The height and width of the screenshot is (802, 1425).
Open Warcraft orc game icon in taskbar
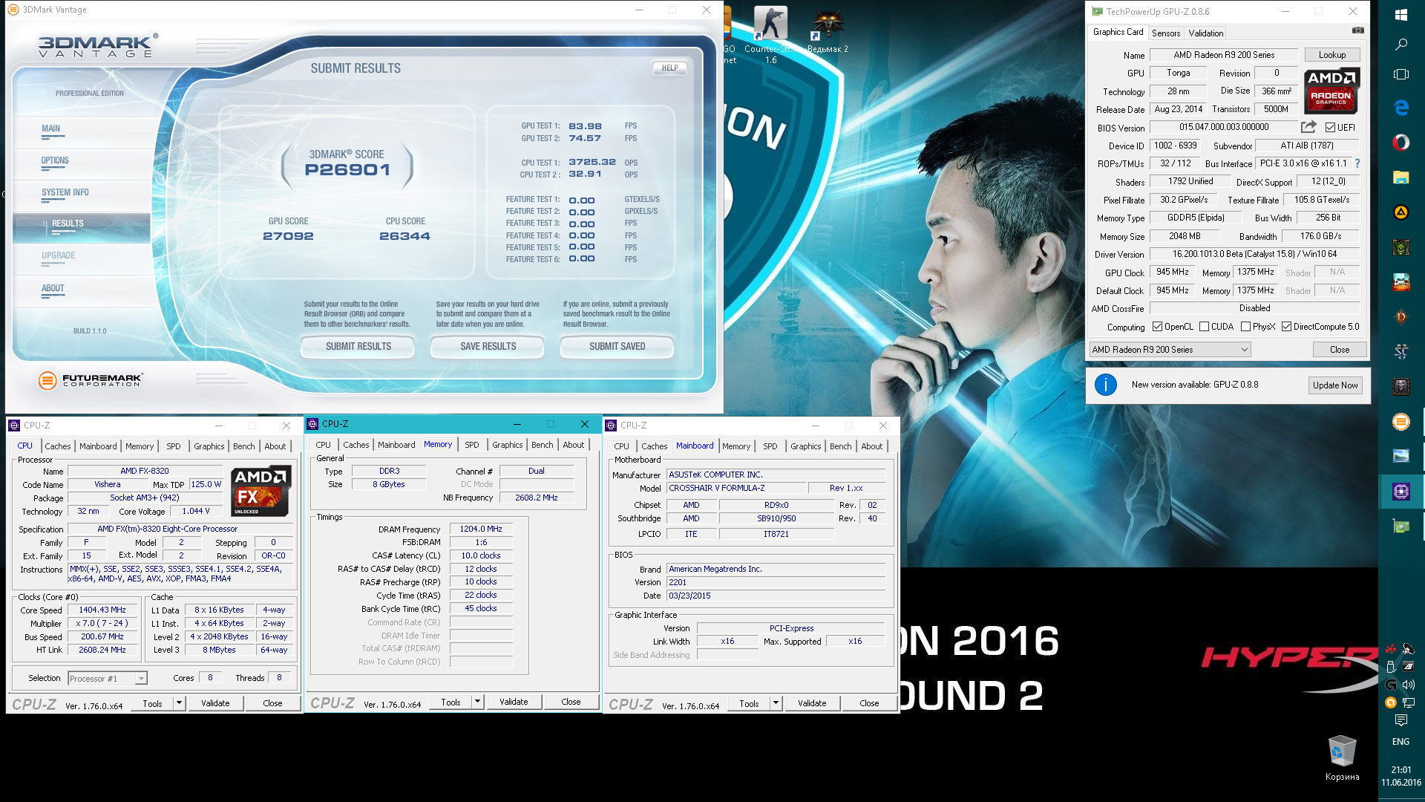[x=1401, y=247]
